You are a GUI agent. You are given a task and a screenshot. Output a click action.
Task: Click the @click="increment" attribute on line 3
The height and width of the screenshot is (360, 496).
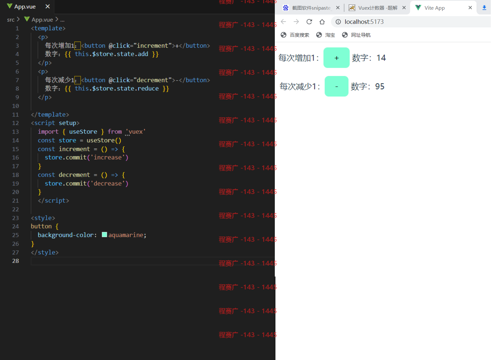click(x=140, y=45)
